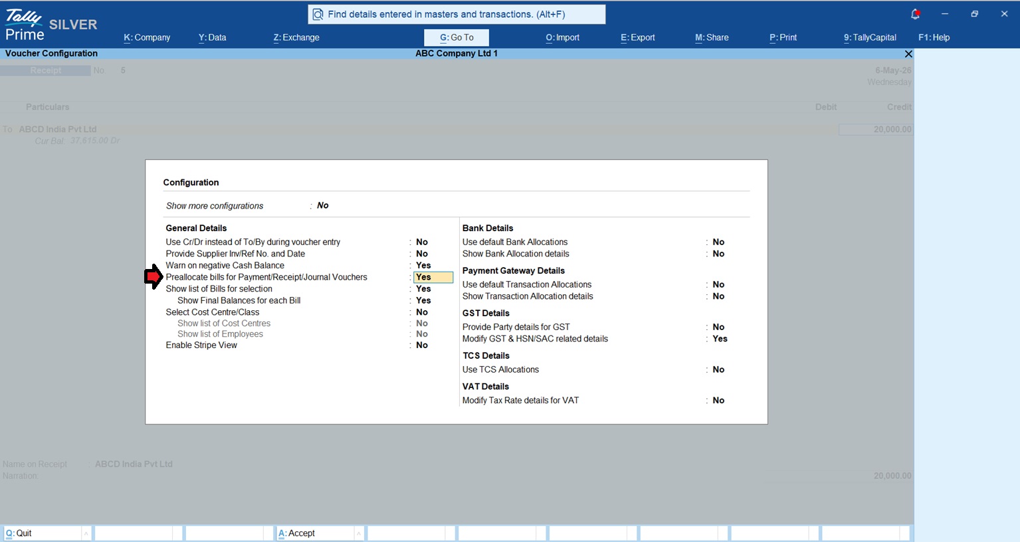Toggle Provide Party details for GST value

(x=718, y=327)
